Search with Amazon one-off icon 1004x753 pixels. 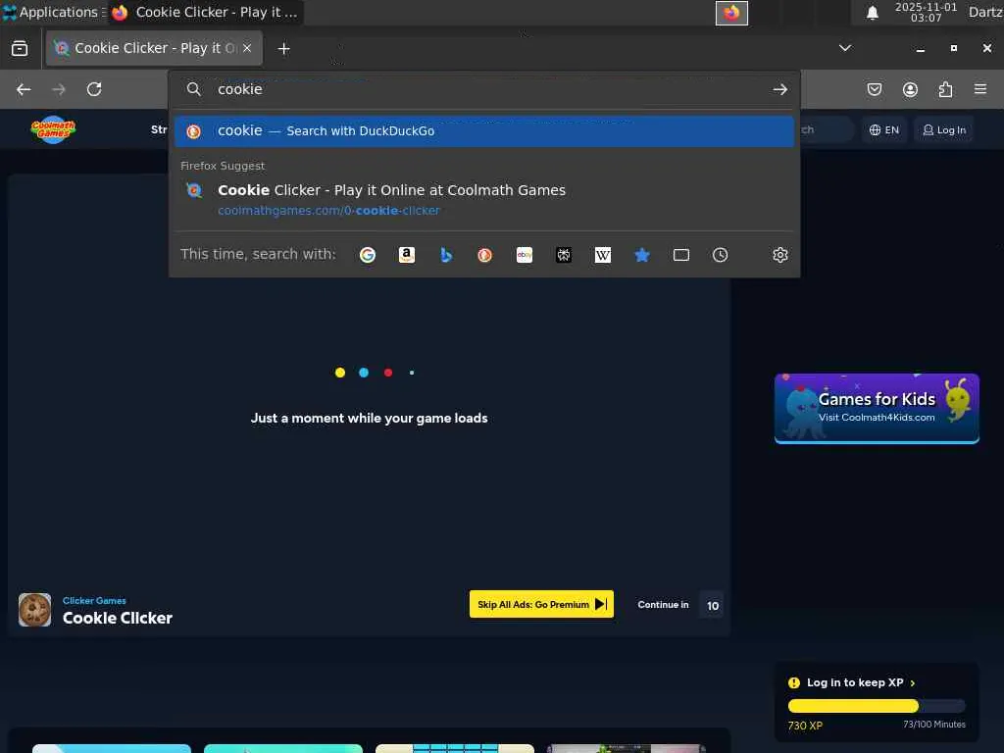click(x=407, y=255)
